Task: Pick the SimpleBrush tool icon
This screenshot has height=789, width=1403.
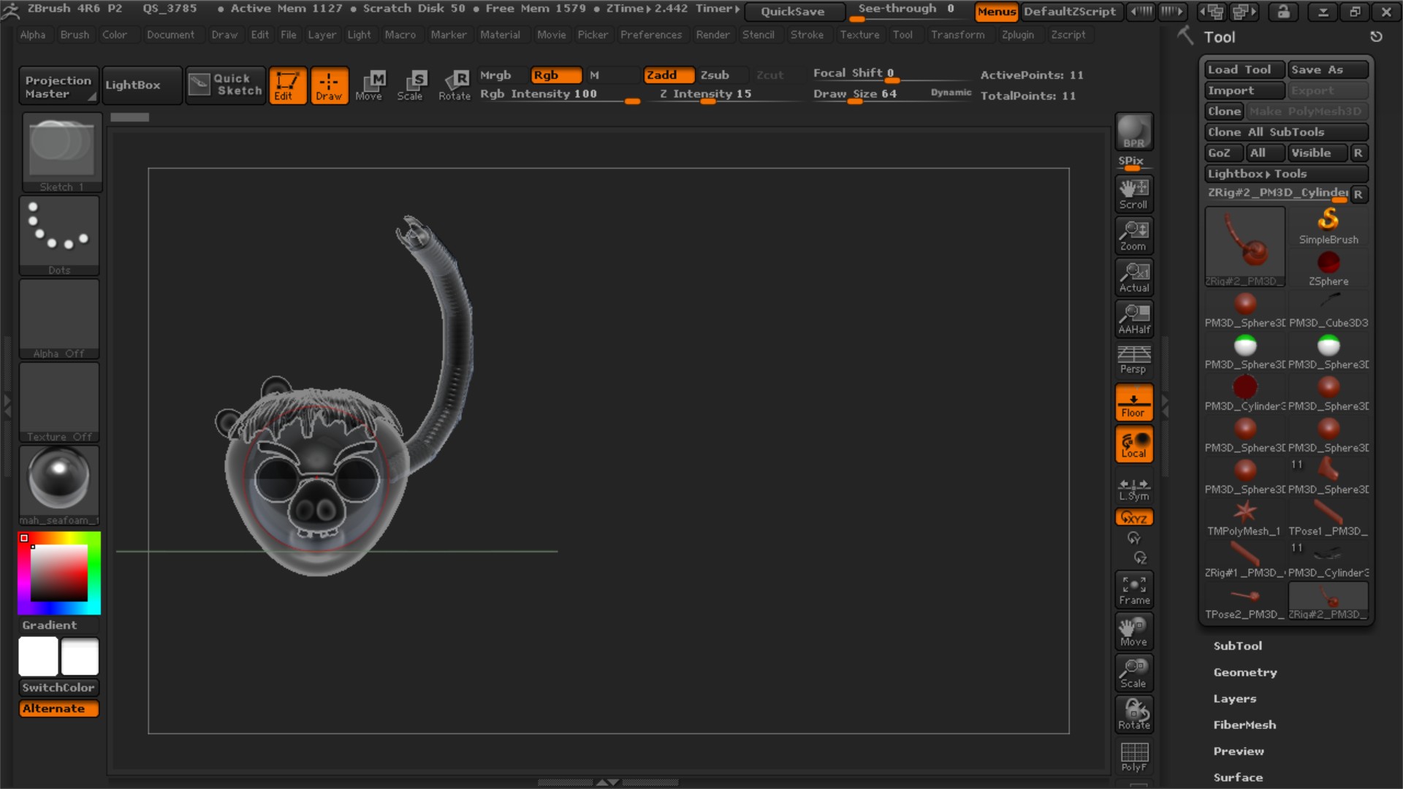Action: click(1328, 226)
